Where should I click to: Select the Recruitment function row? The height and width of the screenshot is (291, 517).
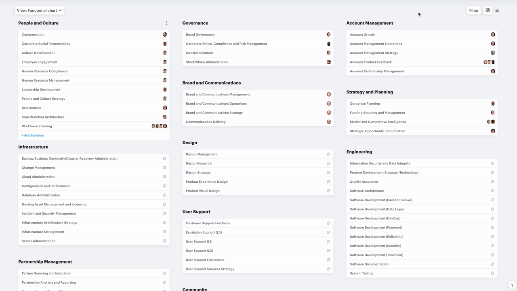tap(32, 108)
